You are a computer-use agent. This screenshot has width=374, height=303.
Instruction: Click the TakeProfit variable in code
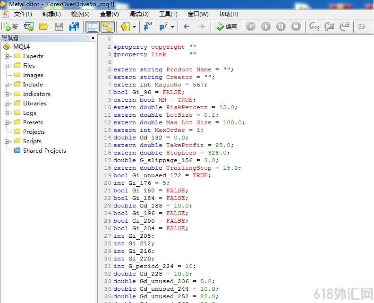point(185,145)
